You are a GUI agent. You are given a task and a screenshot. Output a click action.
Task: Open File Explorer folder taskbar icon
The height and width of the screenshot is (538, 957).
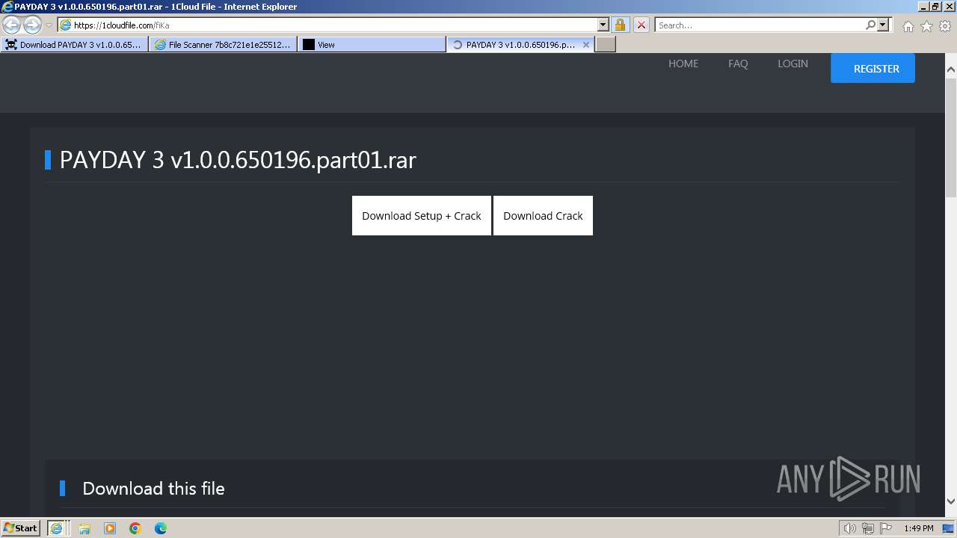[x=84, y=528]
